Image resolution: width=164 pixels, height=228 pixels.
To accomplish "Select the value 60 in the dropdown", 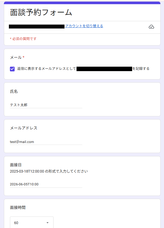I will tap(16, 223).
